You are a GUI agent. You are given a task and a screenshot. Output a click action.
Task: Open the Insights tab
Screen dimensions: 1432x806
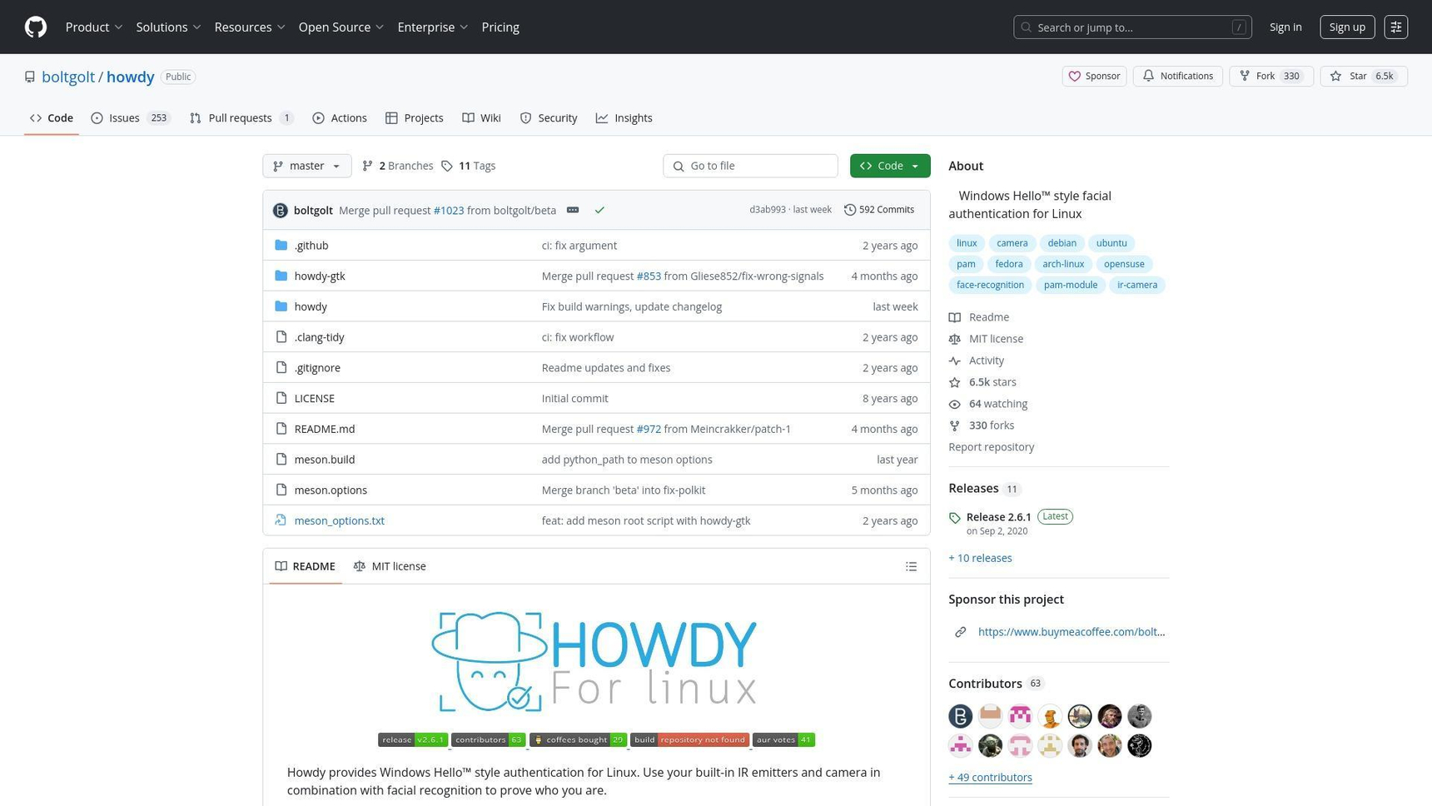click(624, 118)
